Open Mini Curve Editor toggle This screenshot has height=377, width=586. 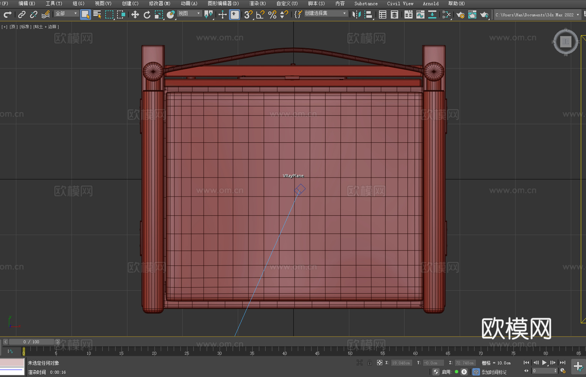point(10,351)
